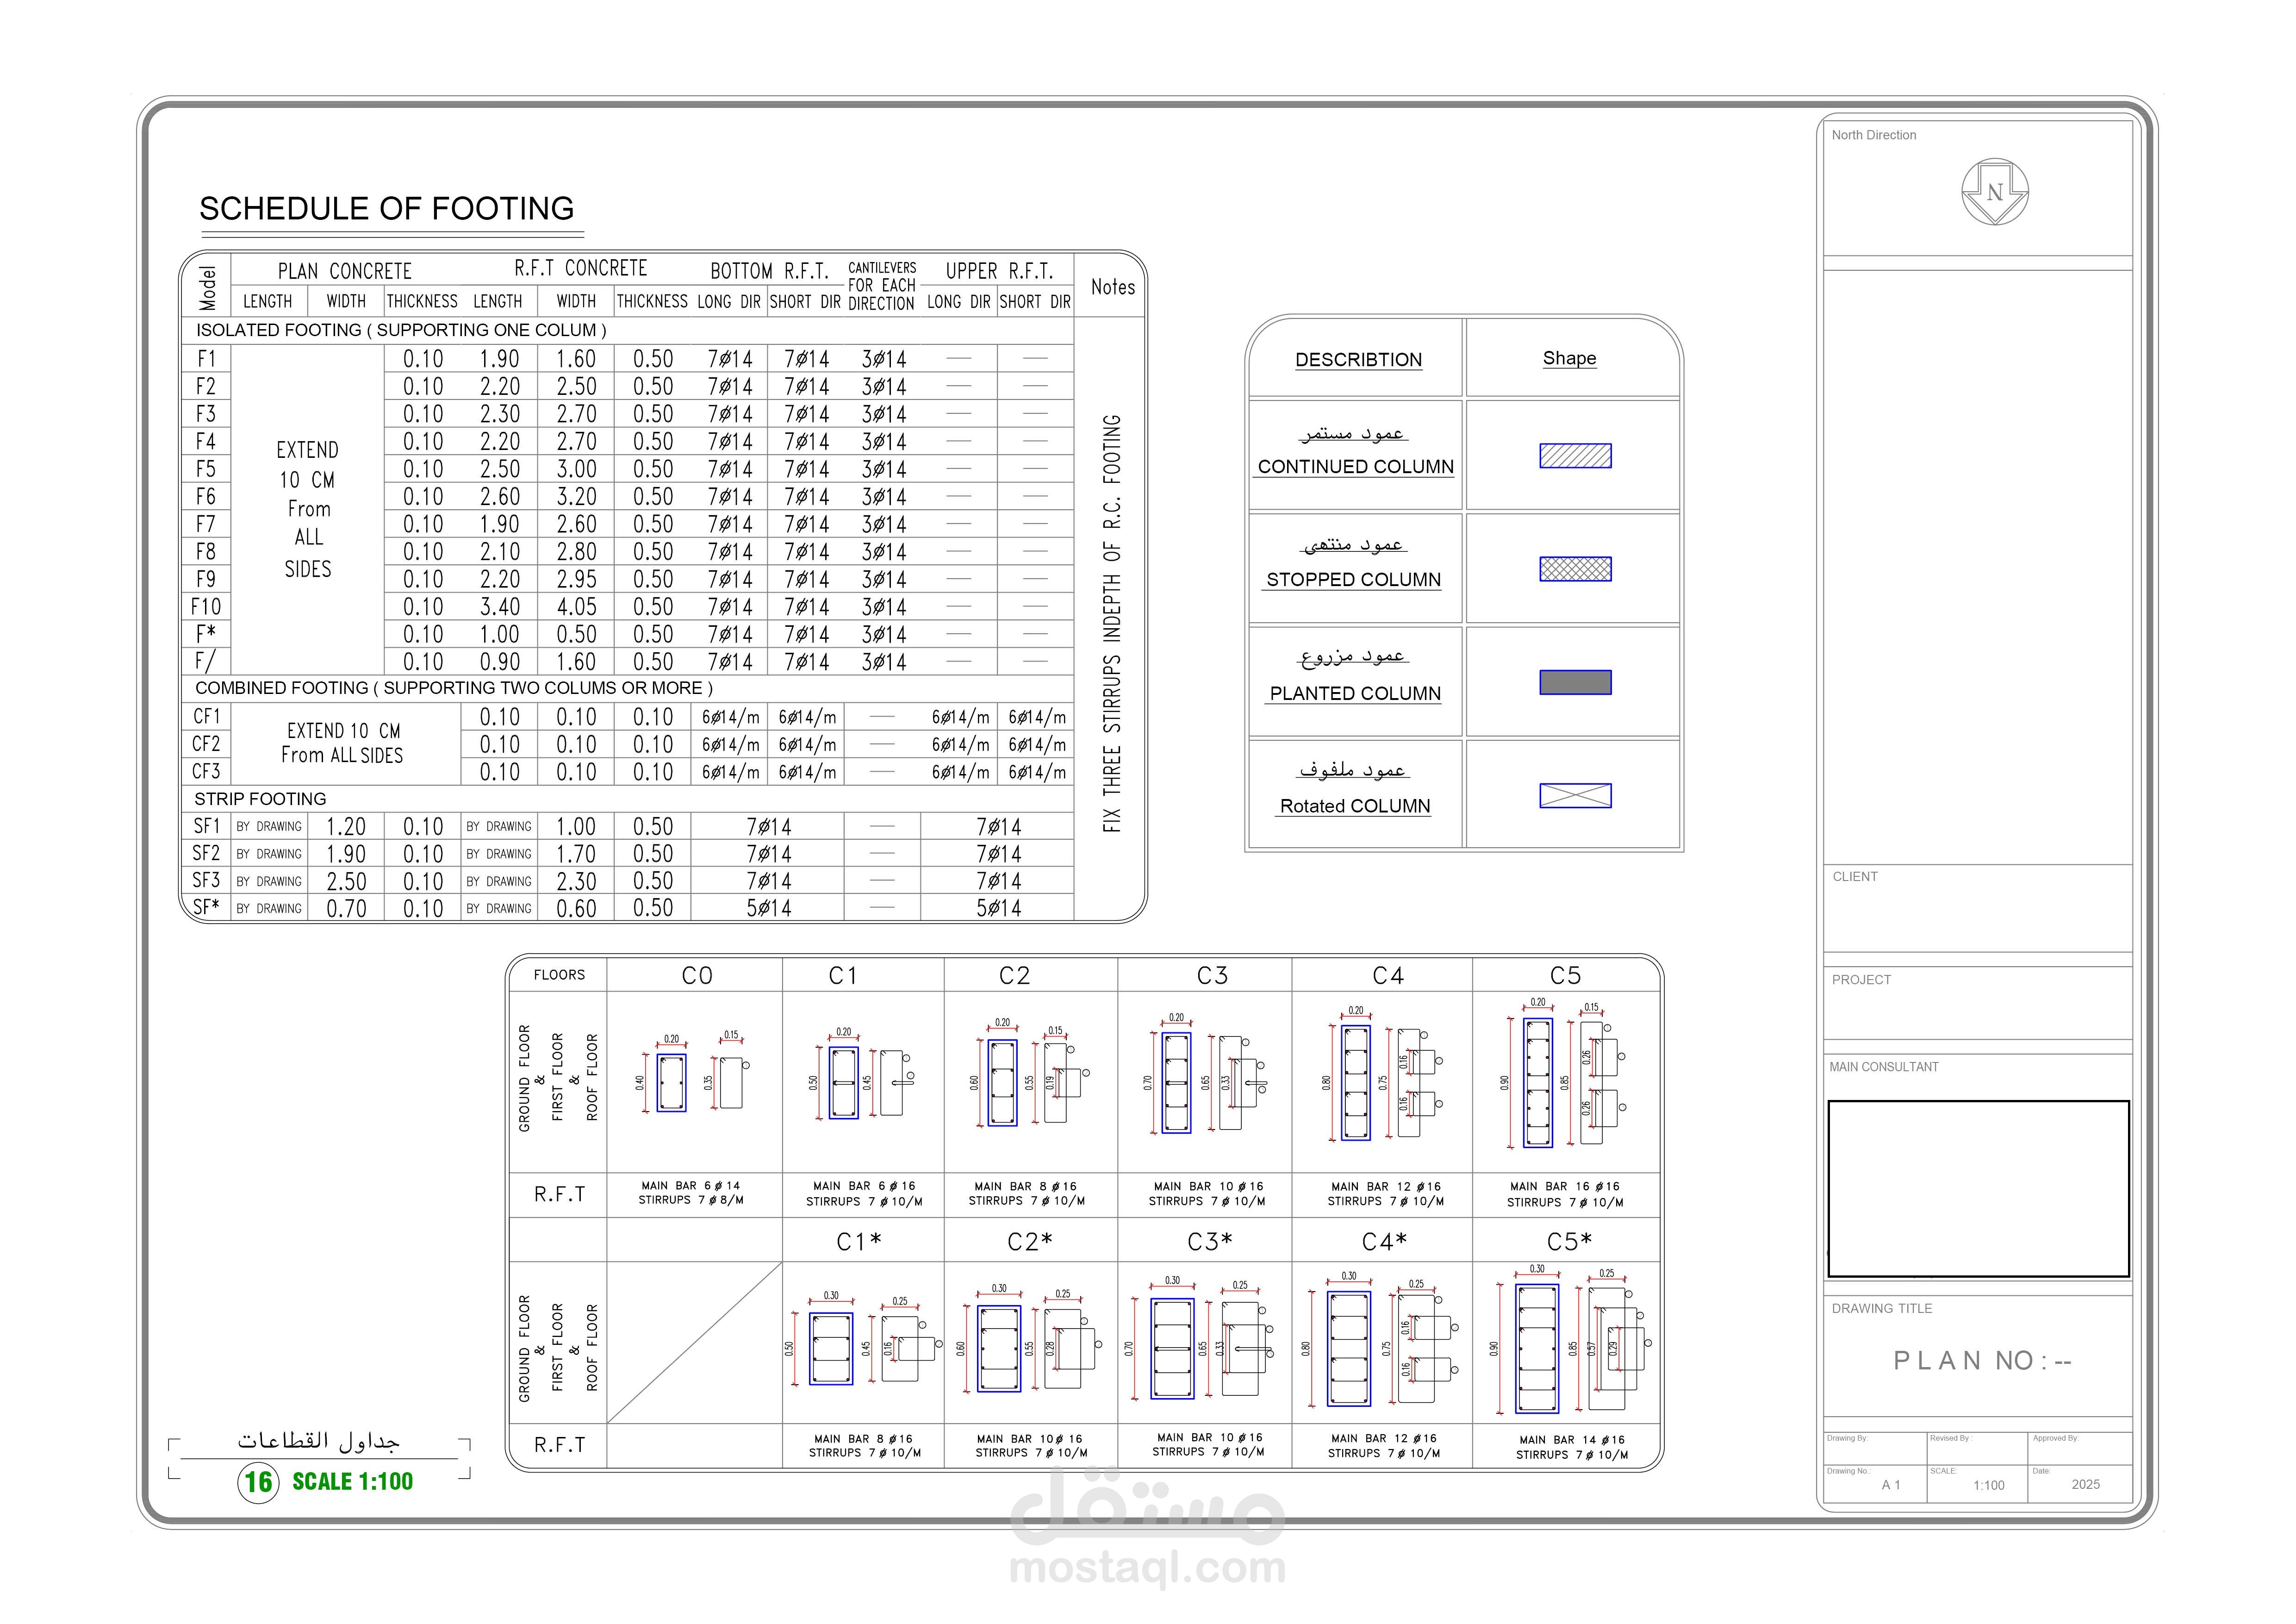Click the SCHEDULE OF FOOTING title
Viewport: 2296px width, 1624px height.
[387, 208]
